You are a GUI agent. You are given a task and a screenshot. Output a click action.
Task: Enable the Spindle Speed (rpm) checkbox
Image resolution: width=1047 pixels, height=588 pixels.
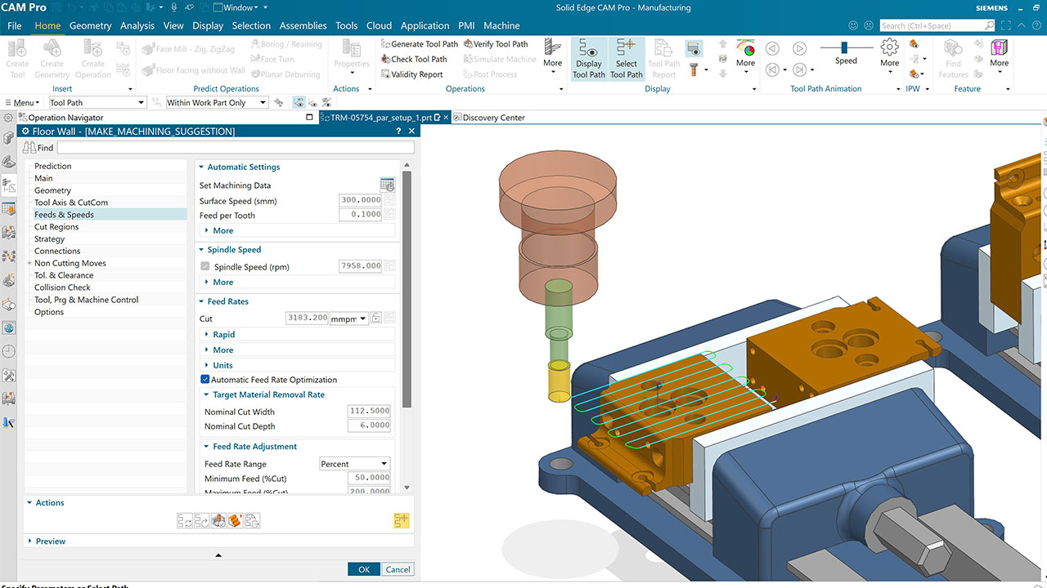click(204, 265)
